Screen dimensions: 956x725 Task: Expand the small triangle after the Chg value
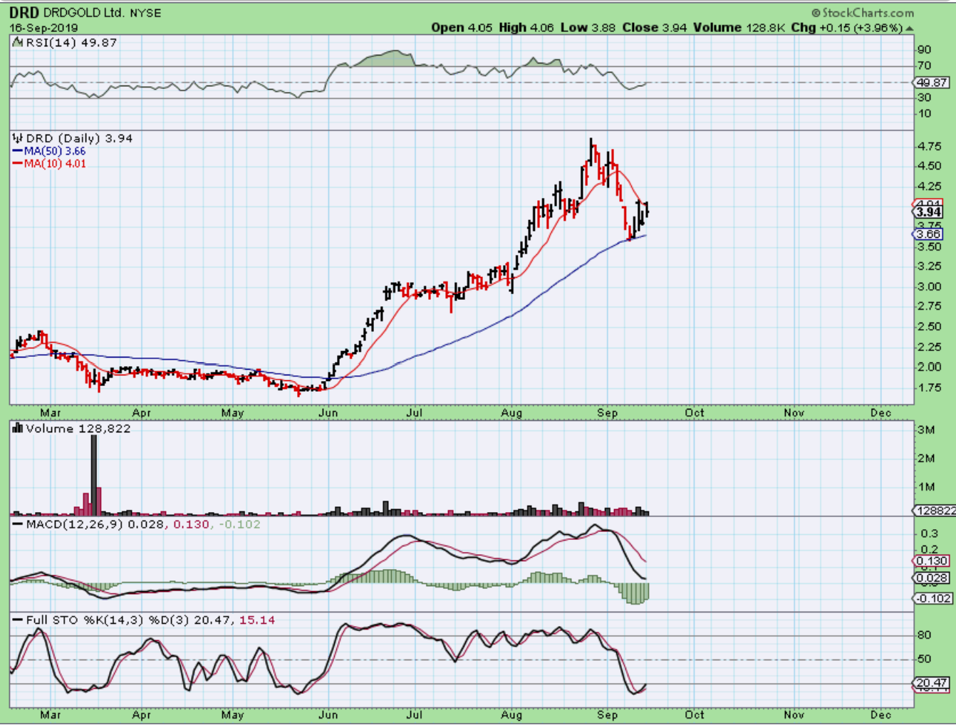(x=909, y=28)
